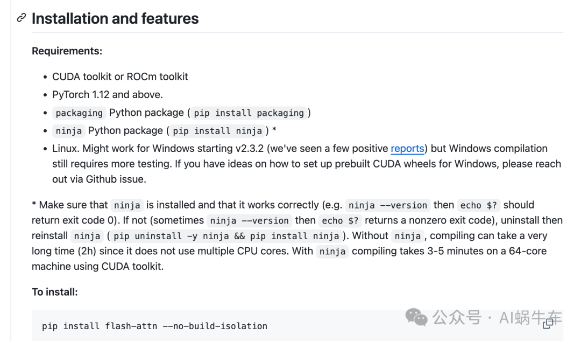Click the pip install packaging code snippet

[x=249, y=113]
